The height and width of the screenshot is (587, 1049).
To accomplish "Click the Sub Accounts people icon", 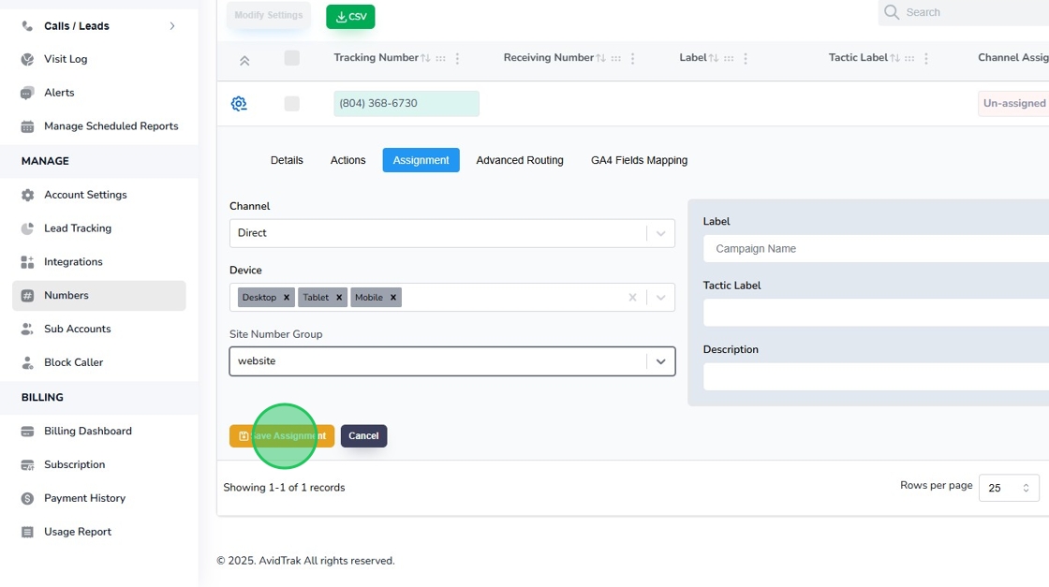I will 27,329.
